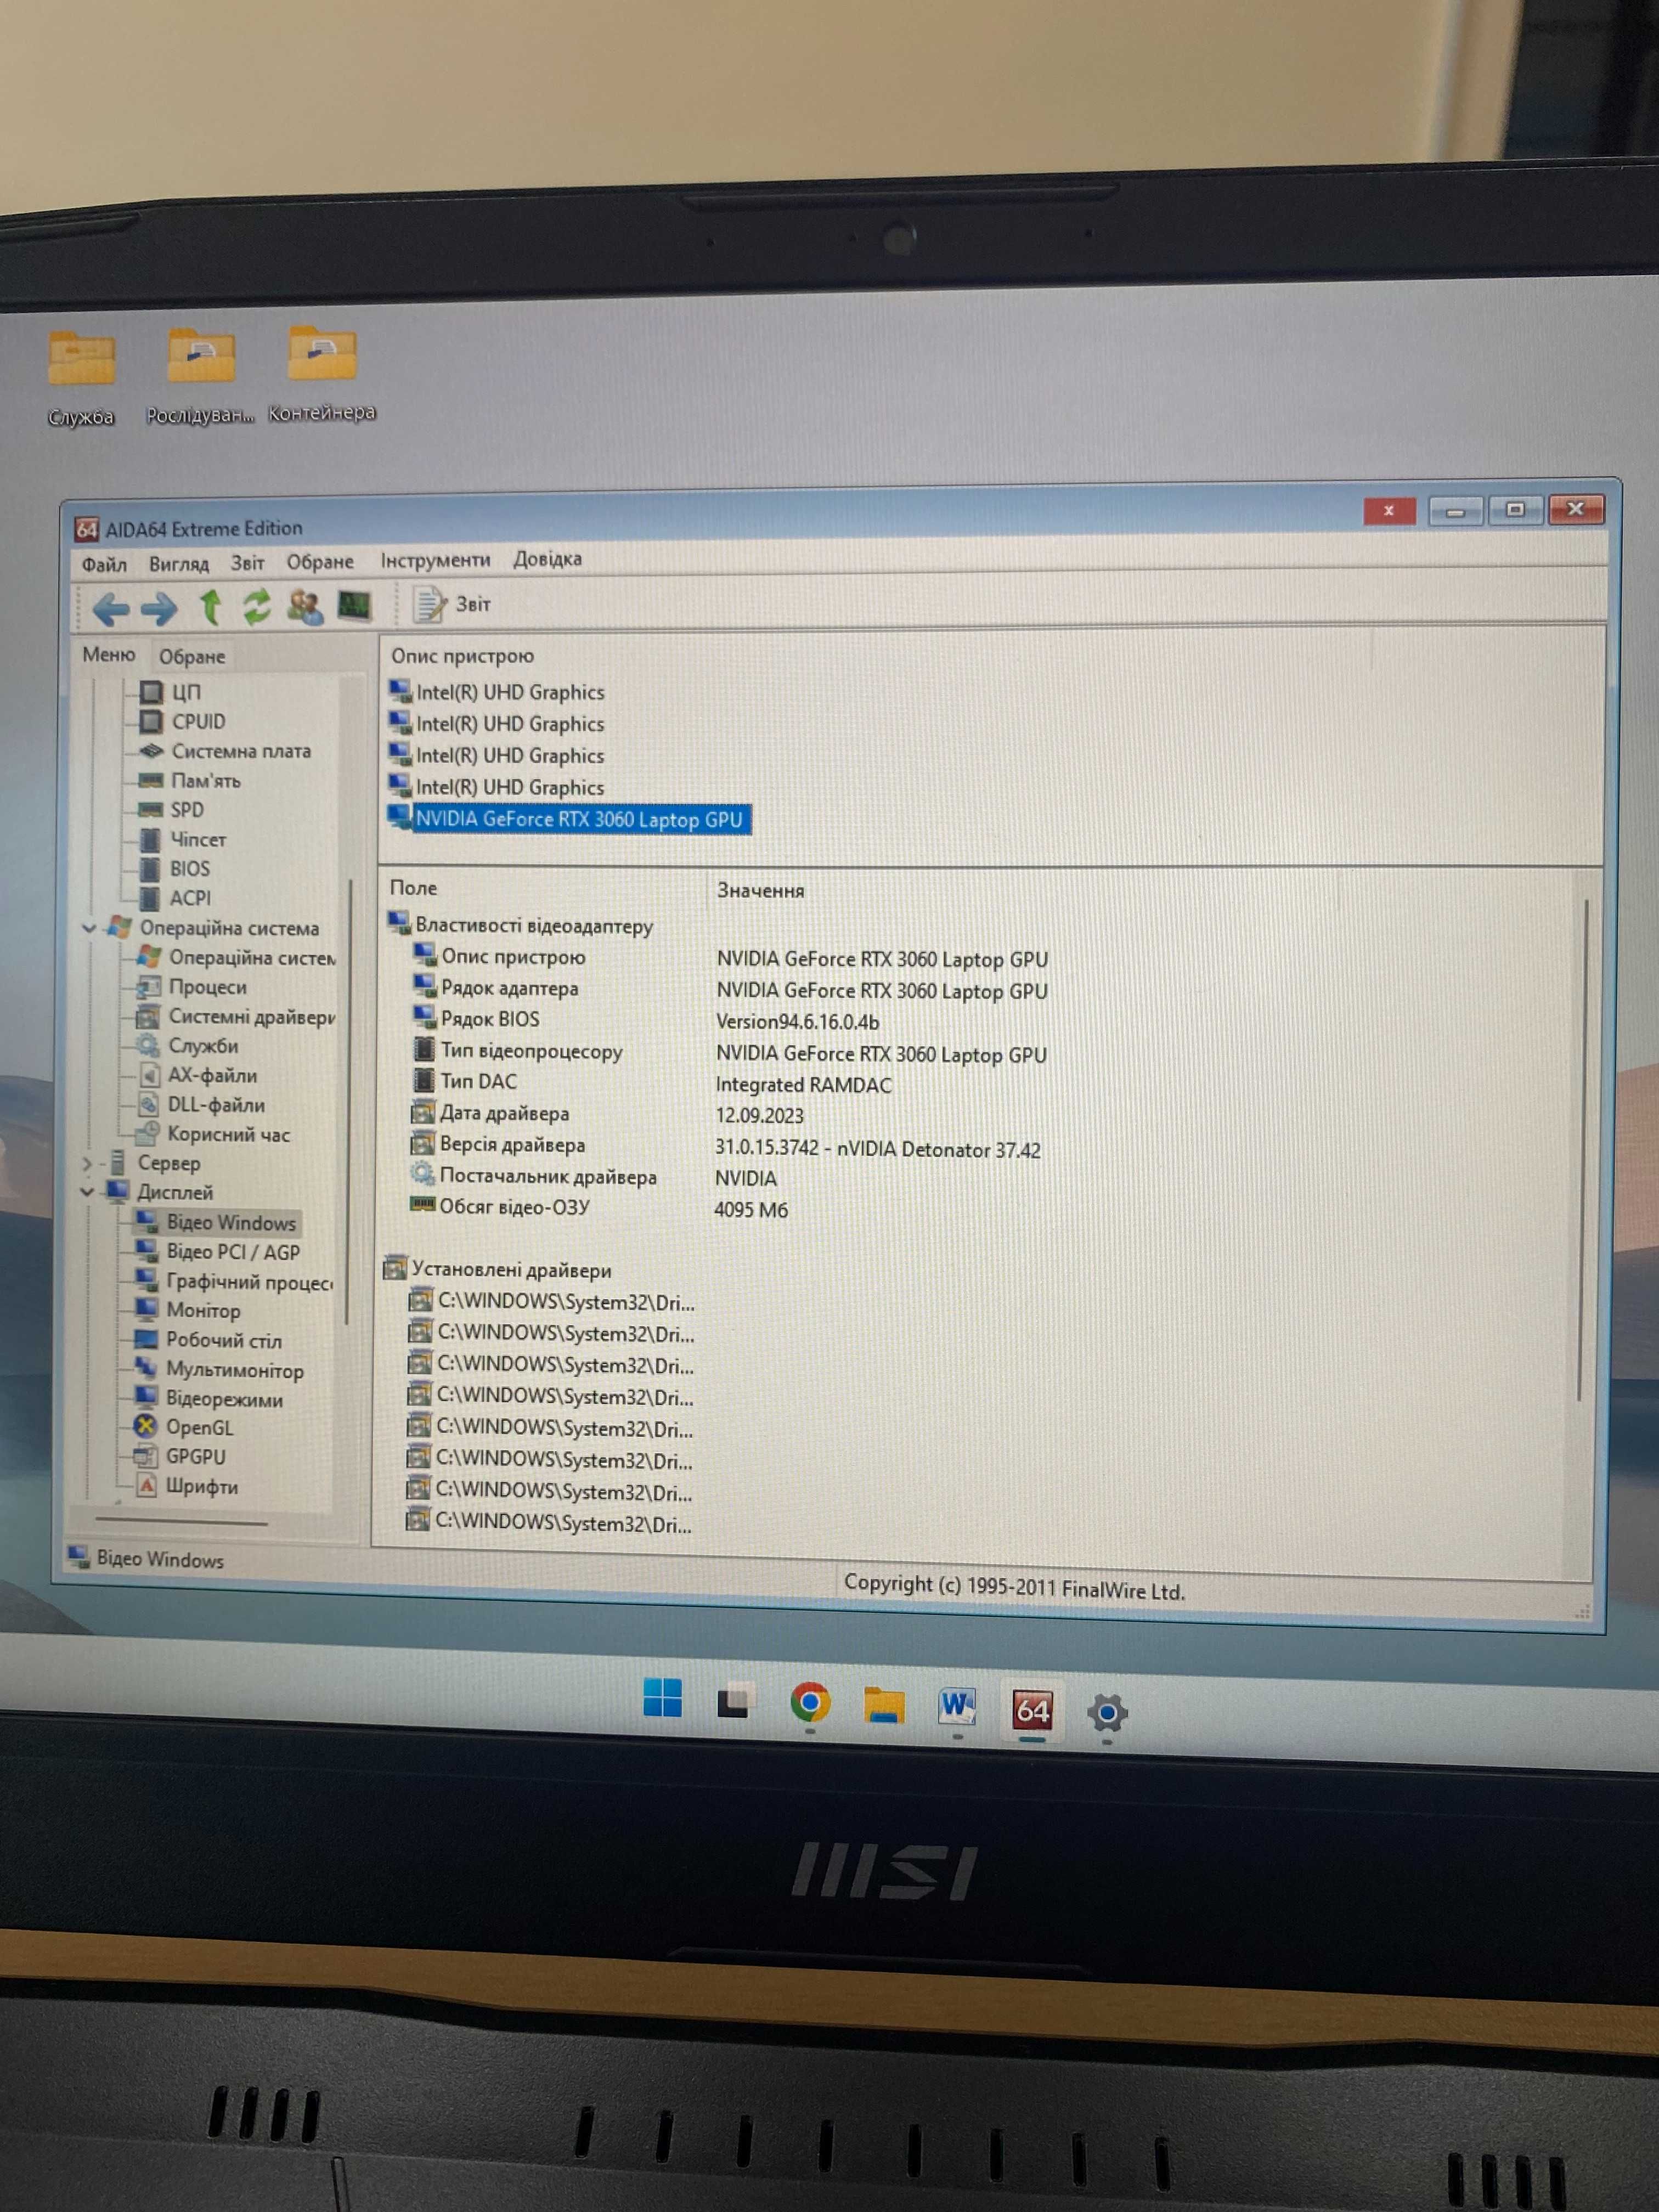The height and width of the screenshot is (2212, 1659).
Task: Select the Обсяг відео-ОЗУ row
Action: tap(600, 1208)
